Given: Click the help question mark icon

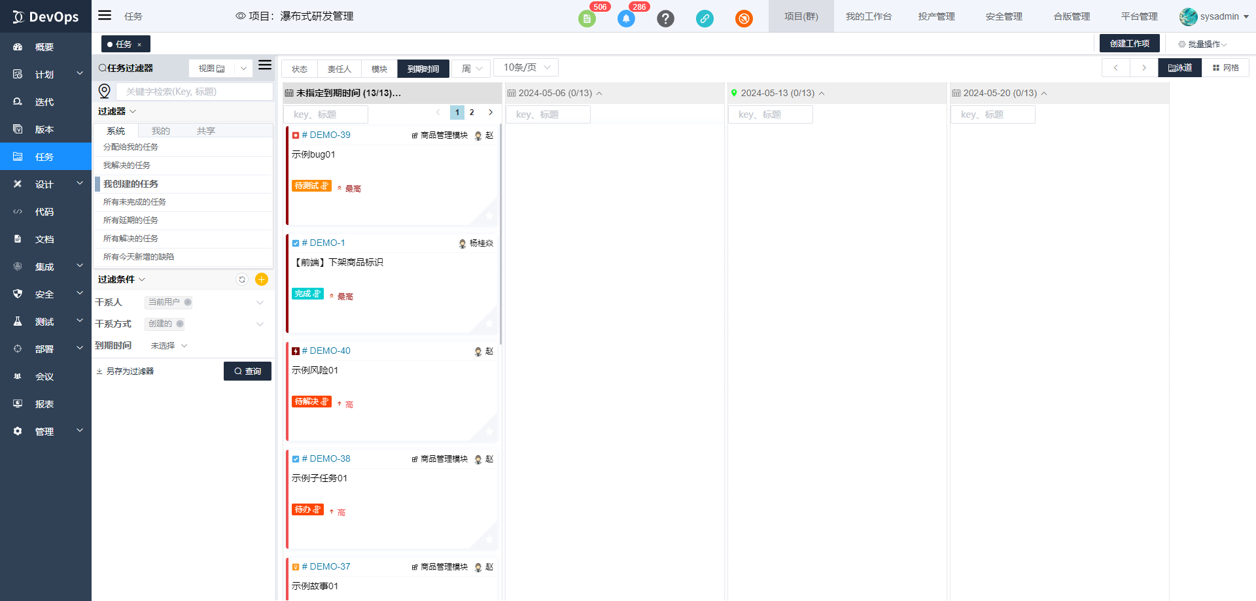Looking at the screenshot, I should point(665,19).
